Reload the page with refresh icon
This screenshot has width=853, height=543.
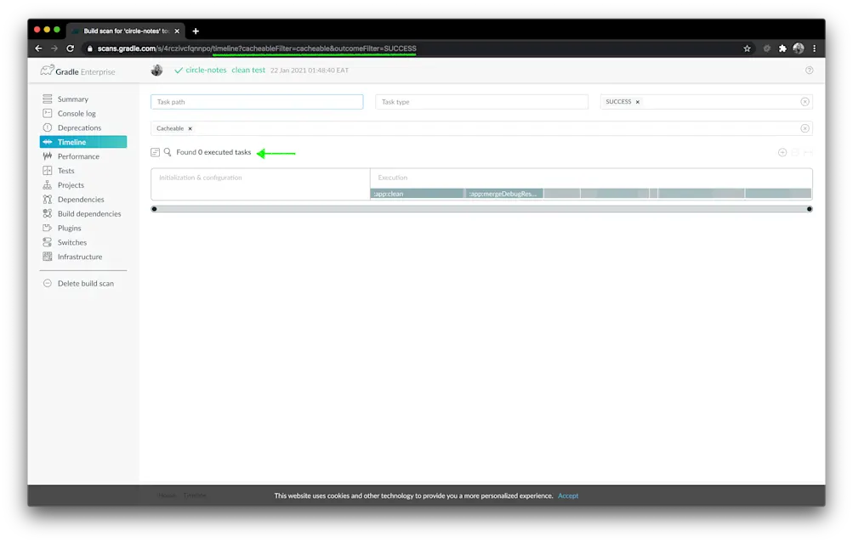(71, 48)
